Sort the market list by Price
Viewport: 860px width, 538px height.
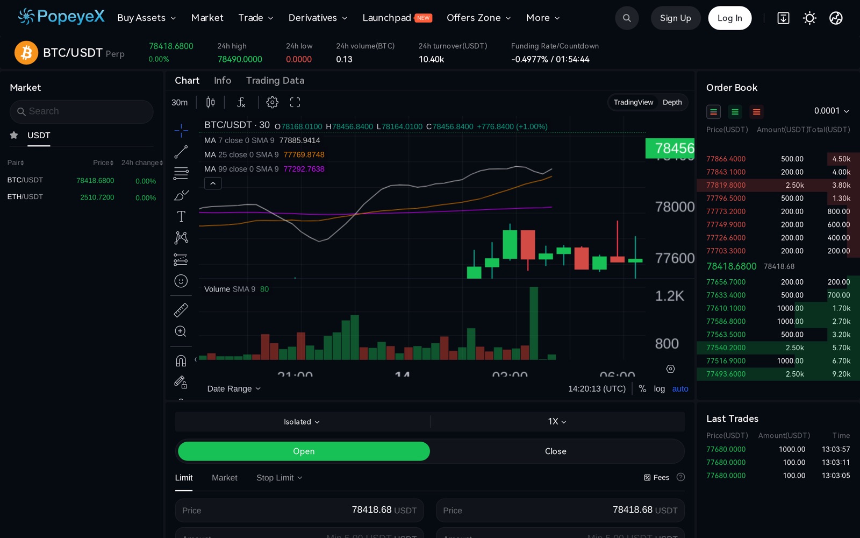pos(103,162)
